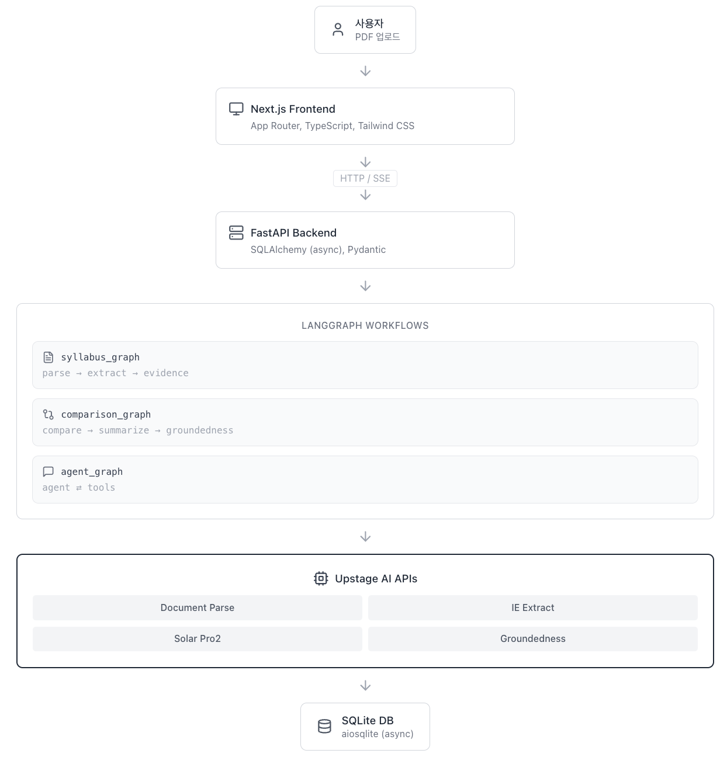
Task: Select the Solar Pro2 chip
Action: tap(198, 638)
